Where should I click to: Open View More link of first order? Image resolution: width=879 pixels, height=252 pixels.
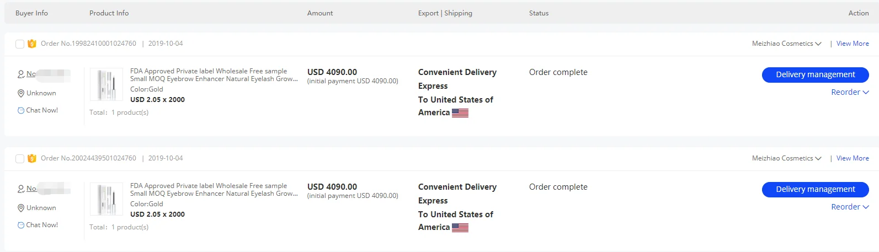[853, 44]
